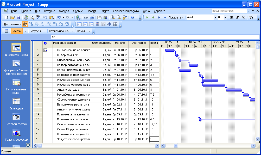Toggle the Project Guide side pane icon
Viewport: 261px width, 155px height.
tap(7, 31)
